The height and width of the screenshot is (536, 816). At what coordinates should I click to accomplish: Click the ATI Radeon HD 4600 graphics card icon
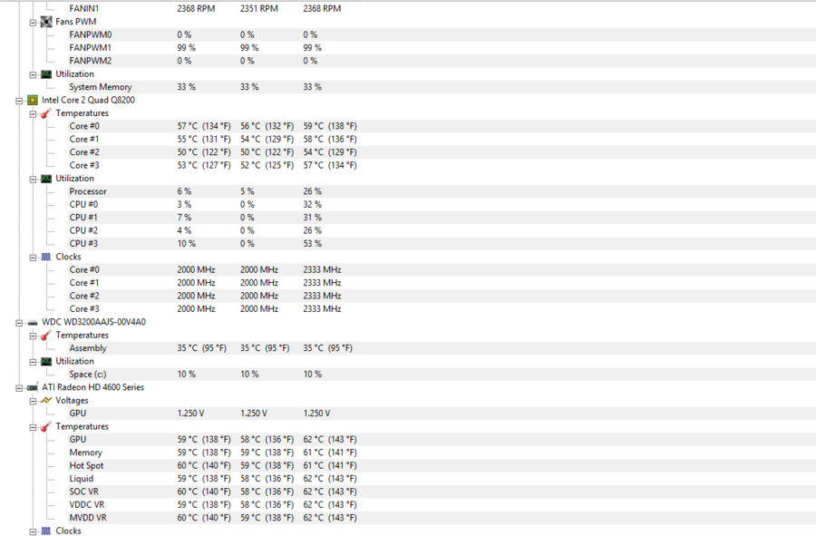[x=33, y=387]
